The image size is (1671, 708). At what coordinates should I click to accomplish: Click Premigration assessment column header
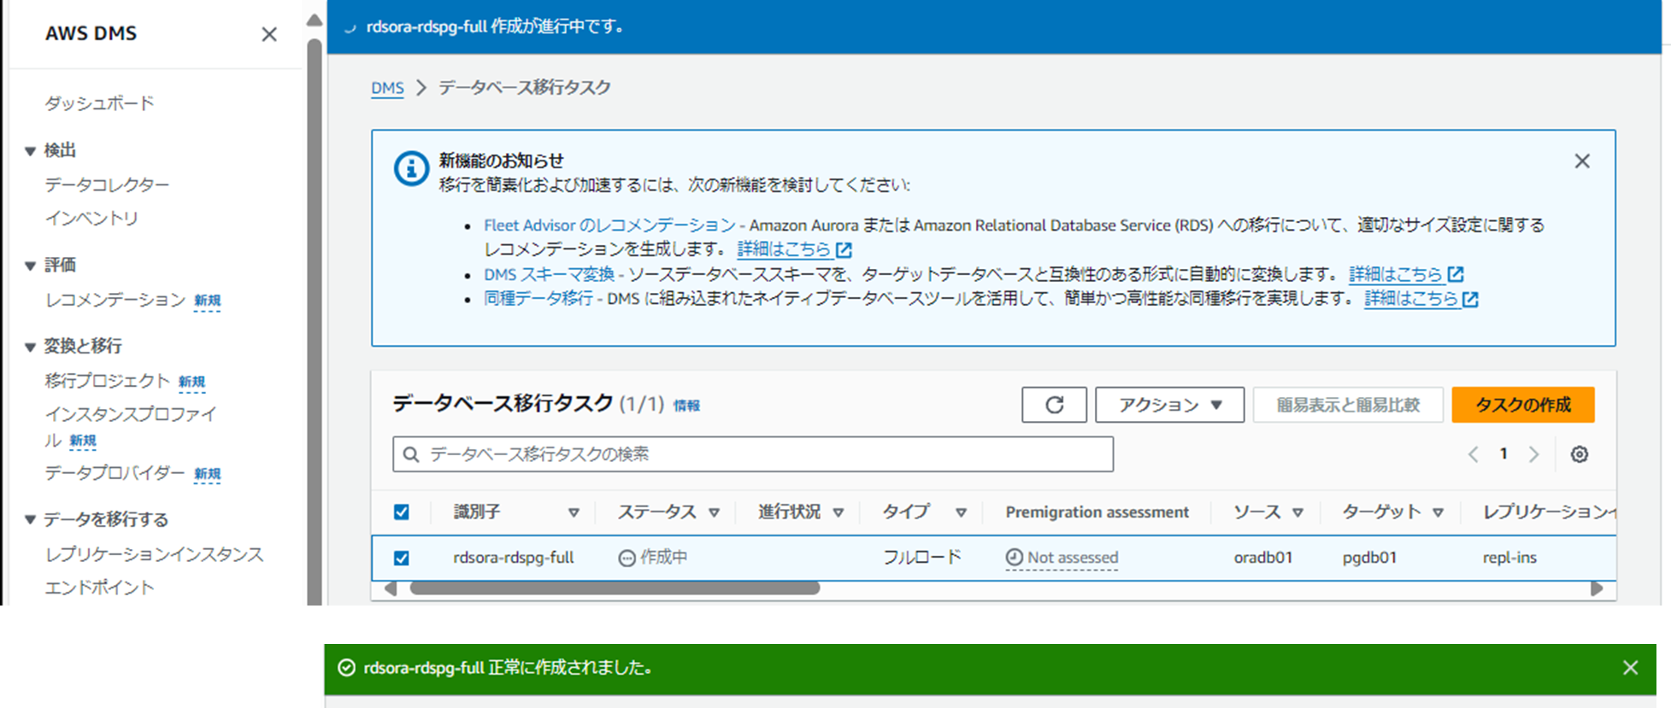(x=1097, y=512)
